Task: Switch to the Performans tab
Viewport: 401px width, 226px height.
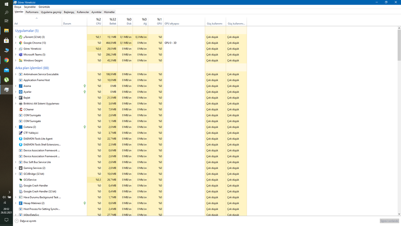Action: tap(32, 12)
